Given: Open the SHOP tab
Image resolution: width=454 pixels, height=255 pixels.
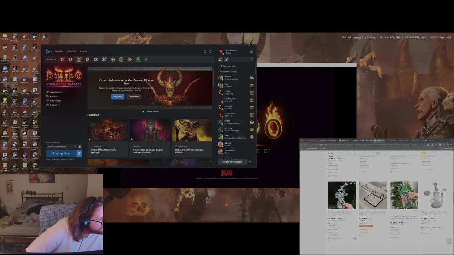Looking at the screenshot, I should (x=83, y=51).
